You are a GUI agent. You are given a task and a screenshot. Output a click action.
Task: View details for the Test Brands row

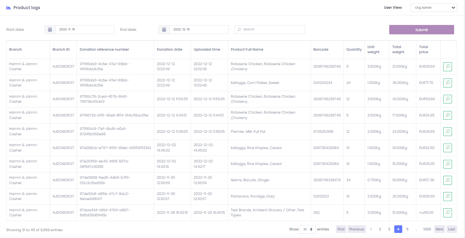pyautogui.click(x=448, y=213)
